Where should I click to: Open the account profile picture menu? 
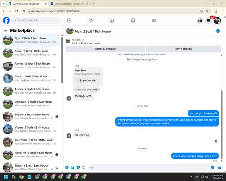click(217, 20)
